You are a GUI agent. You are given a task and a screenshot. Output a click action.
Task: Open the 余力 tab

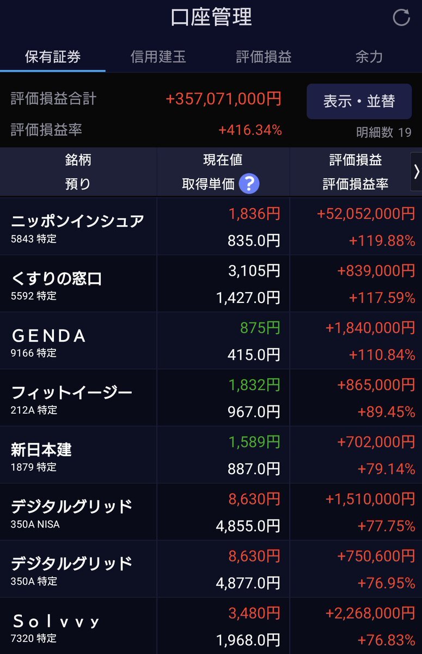coord(369,57)
